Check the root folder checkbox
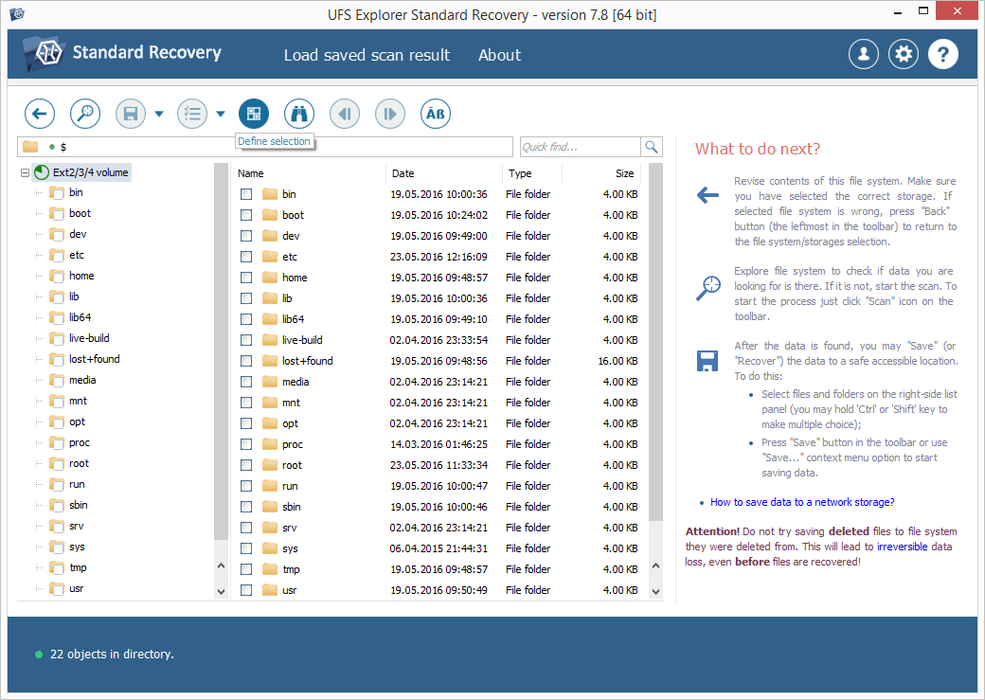985x700 pixels. pyautogui.click(x=246, y=465)
